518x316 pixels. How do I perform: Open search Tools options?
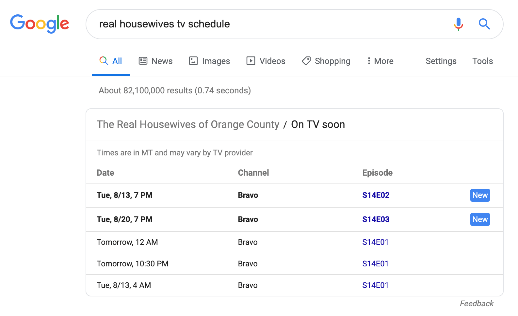482,61
